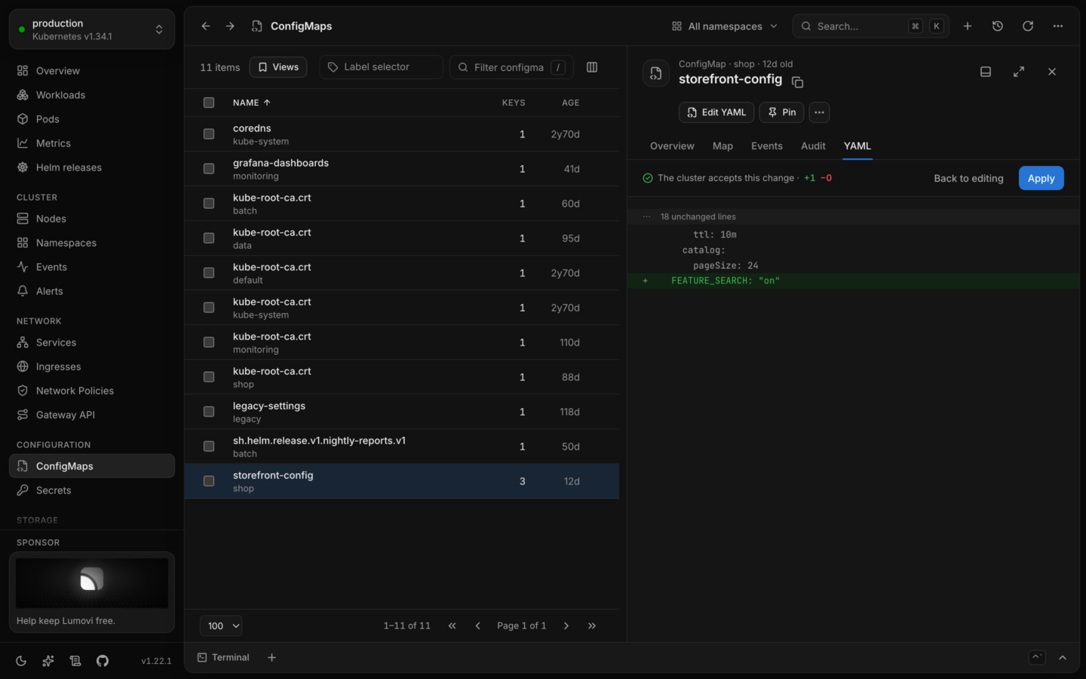This screenshot has height=679, width=1086.
Task: Check the storefront-config row checkbox
Action: pos(209,481)
